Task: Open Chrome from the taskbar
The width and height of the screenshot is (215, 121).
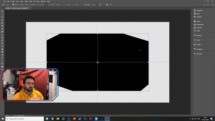Action: point(52,119)
